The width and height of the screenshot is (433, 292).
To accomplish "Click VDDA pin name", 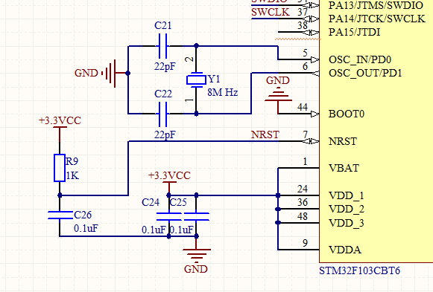I will pos(345,250).
